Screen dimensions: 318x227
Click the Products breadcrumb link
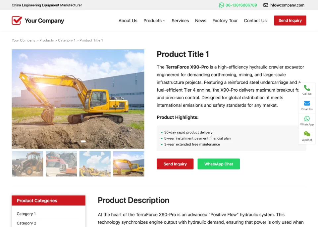point(47,40)
